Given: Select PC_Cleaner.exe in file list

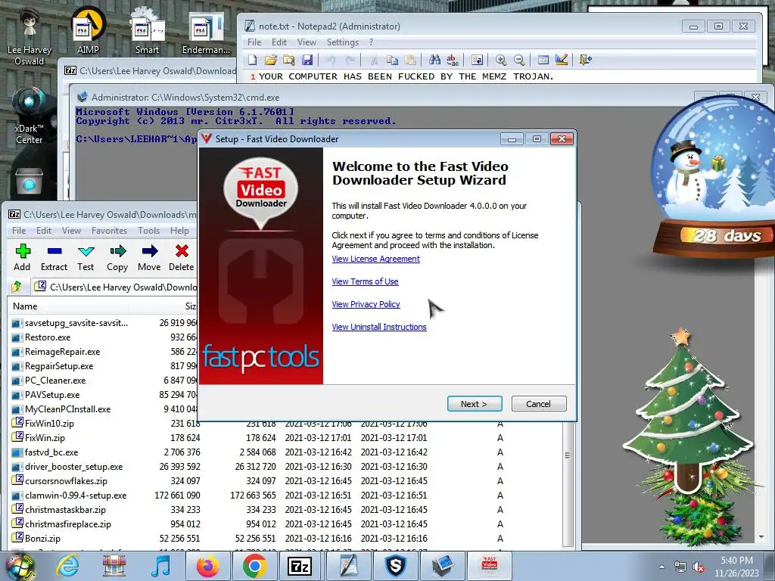Looking at the screenshot, I should coord(54,381).
